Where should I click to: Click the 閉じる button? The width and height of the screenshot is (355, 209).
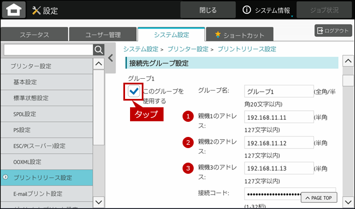pyautogui.click(x=208, y=10)
